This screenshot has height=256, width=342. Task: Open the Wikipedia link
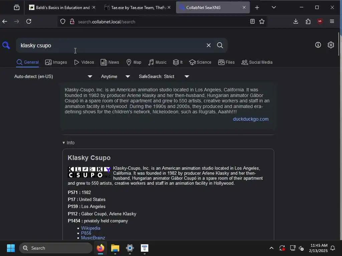point(91,228)
